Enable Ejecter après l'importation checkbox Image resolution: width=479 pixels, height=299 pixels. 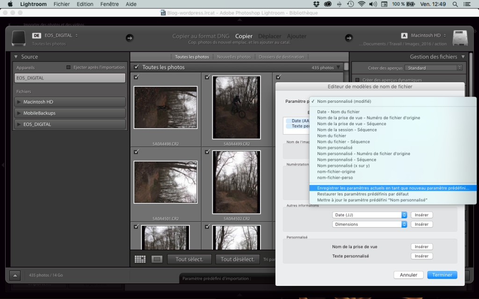[68, 67]
